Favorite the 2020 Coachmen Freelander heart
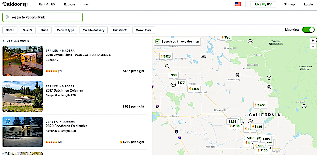Screen dimensions: 317x155 (x=7, y=121)
